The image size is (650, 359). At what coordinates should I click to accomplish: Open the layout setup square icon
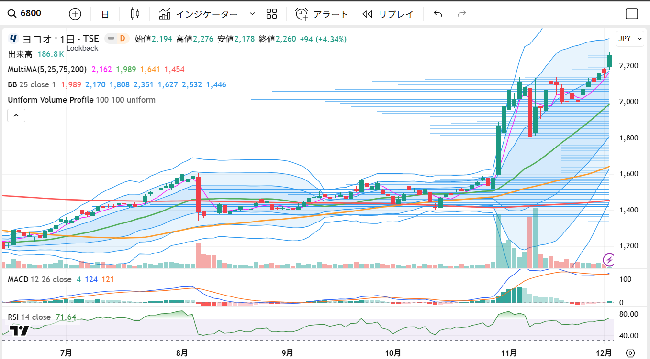[632, 14]
